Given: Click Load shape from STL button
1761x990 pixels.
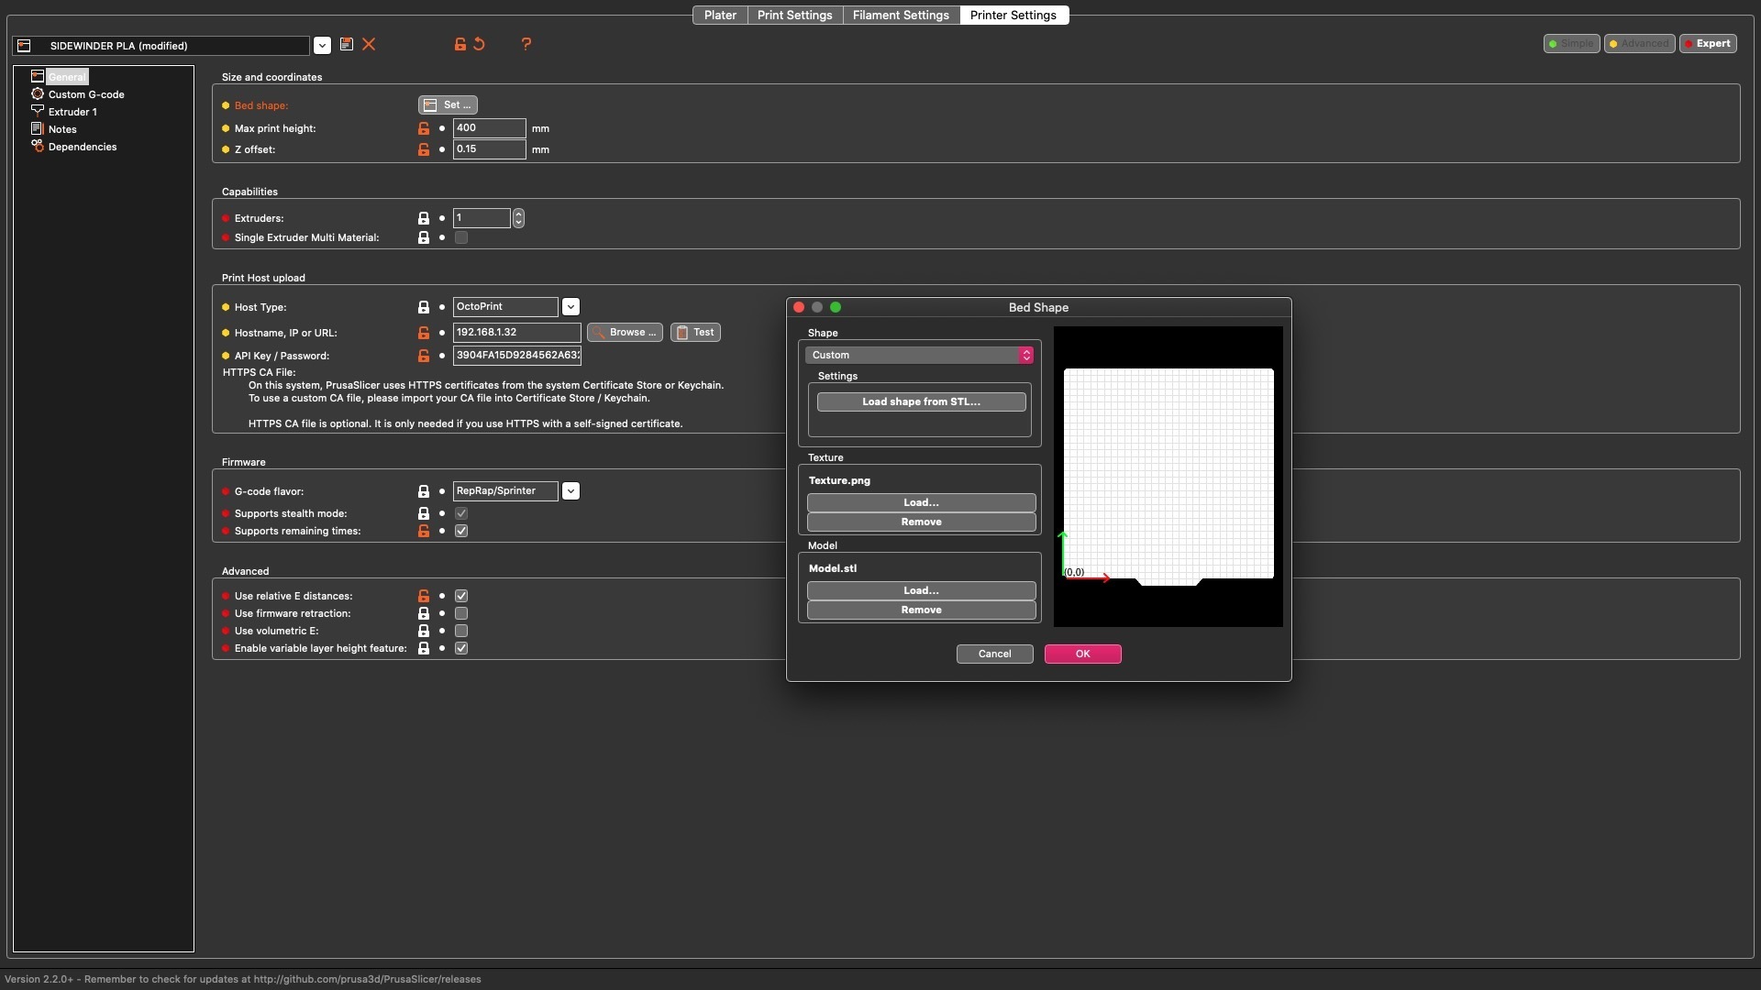Looking at the screenshot, I should (x=921, y=401).
